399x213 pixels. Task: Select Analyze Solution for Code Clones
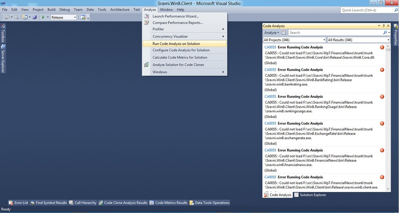click(x=185, y=65)
